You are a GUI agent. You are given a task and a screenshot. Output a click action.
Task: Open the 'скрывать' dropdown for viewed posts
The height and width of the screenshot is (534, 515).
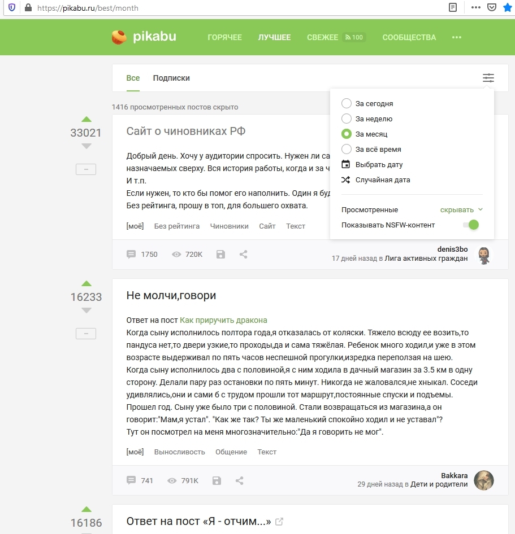click(x=461, y=210)
